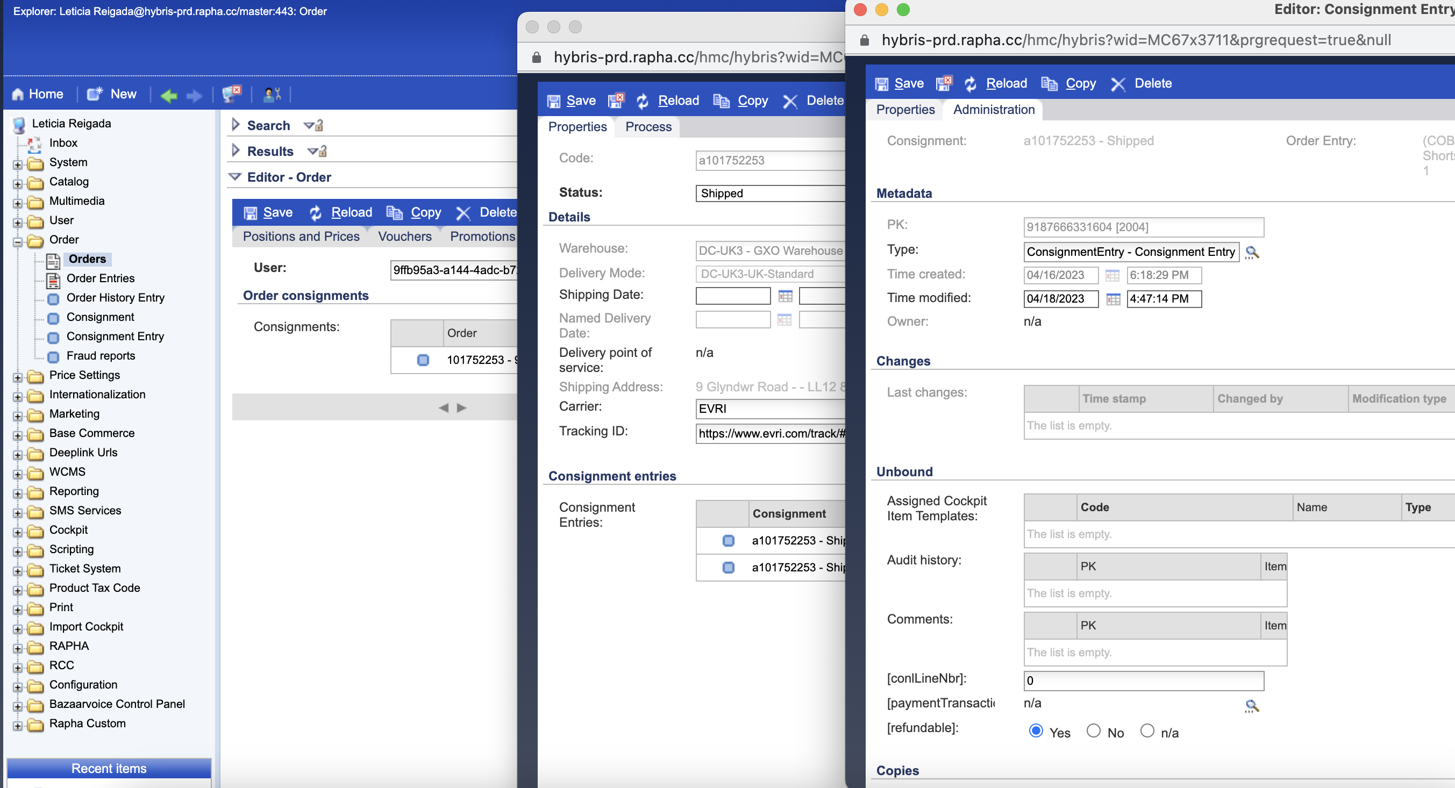Click the green back arrow in Explorer toolbar

coord(168,95)
